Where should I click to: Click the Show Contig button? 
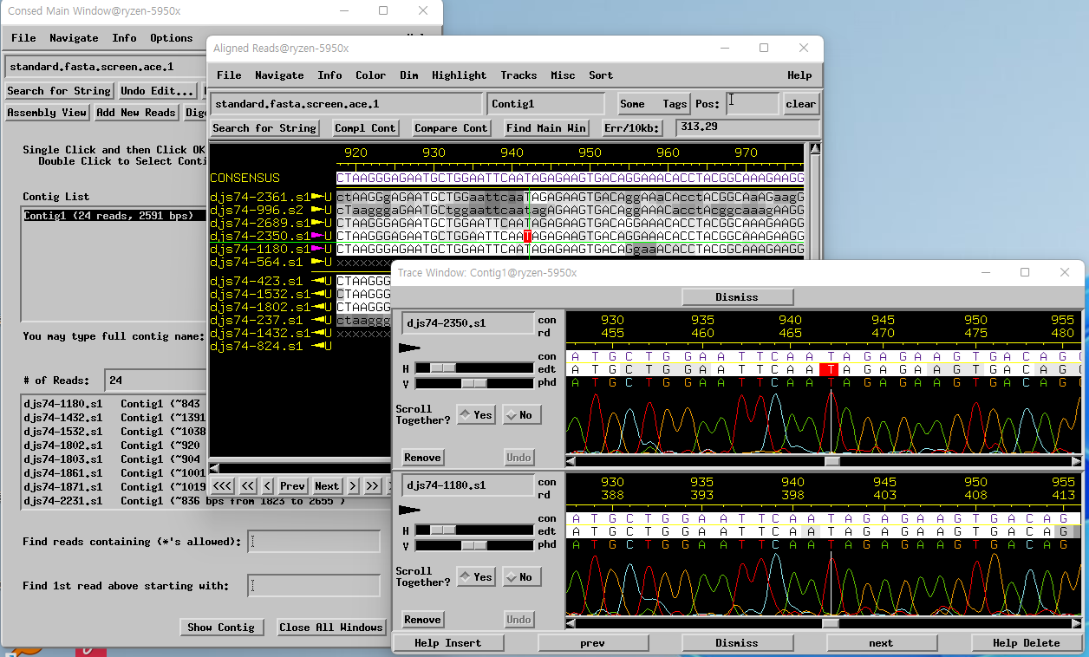(x=221, y=628)
